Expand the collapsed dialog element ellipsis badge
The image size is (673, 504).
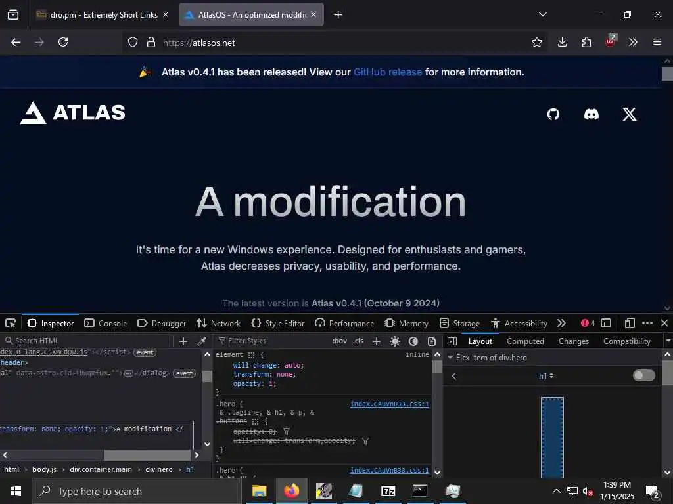coord(128,373)
